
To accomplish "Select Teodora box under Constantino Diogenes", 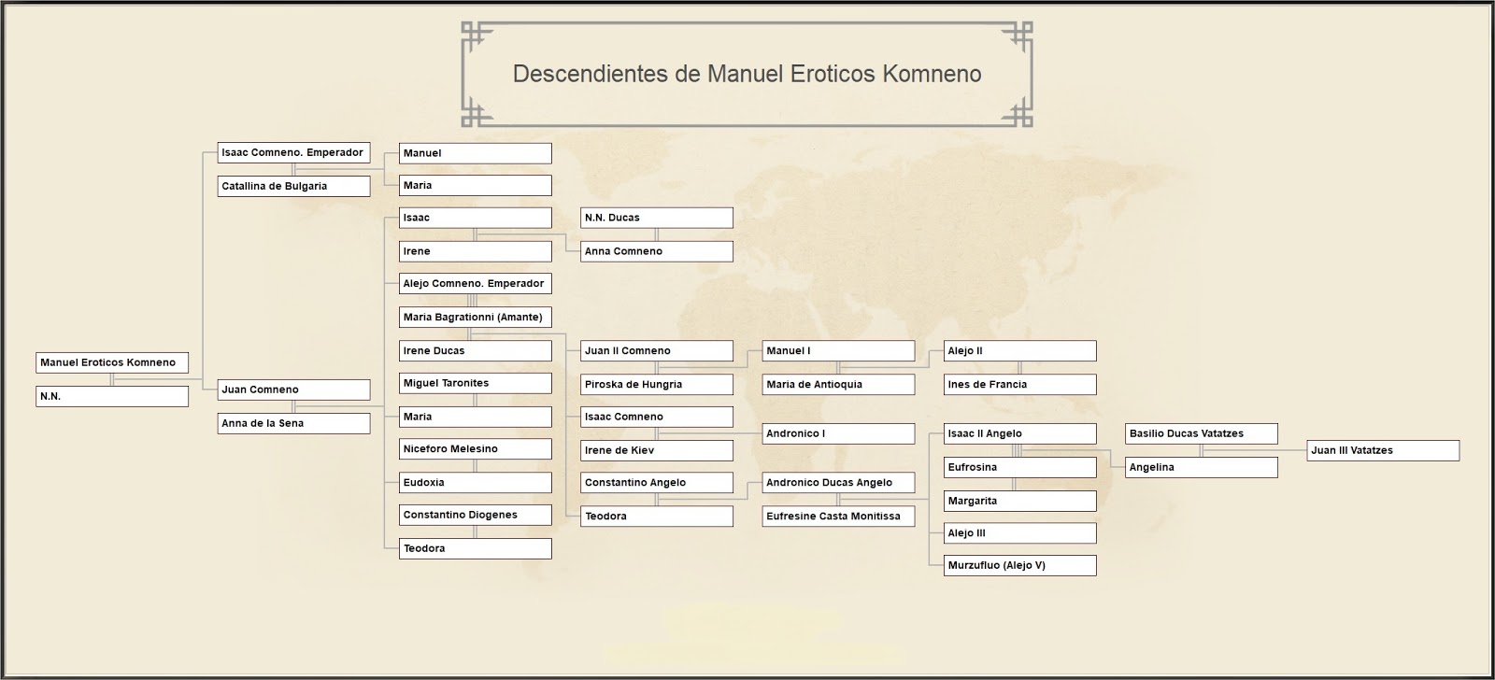I will coord(476,548).
